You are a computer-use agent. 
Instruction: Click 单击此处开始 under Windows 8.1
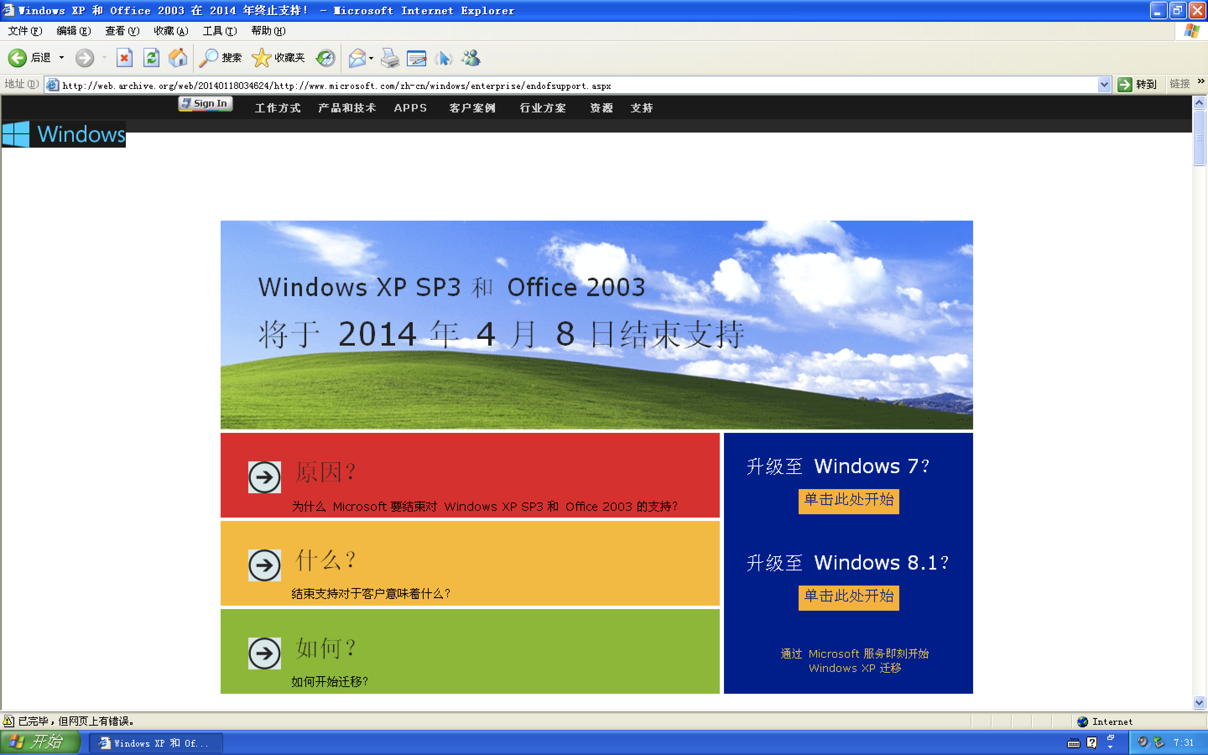coord(849,598)
